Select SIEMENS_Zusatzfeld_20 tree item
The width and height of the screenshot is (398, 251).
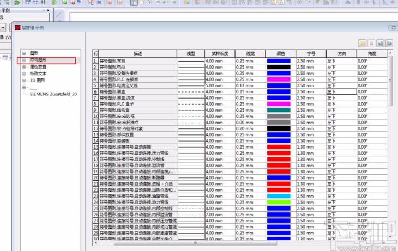[53, 94]
